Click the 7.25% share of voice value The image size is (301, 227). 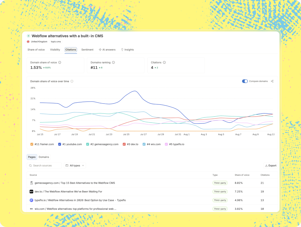(239, 192)
